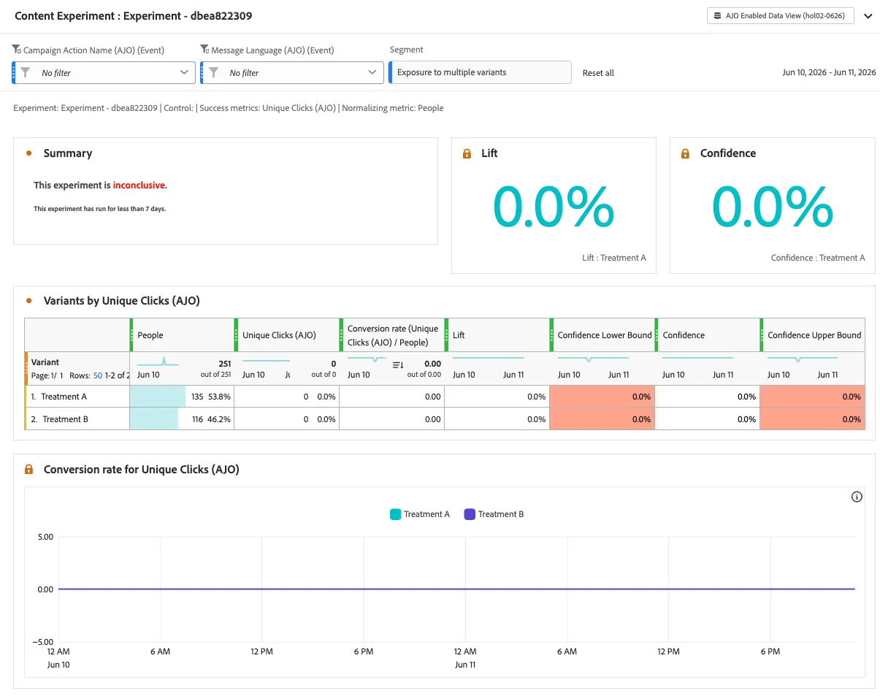Click the Treatment B legend swatch
The width and height of the screenshot is (880, 699).
(470, 514)
